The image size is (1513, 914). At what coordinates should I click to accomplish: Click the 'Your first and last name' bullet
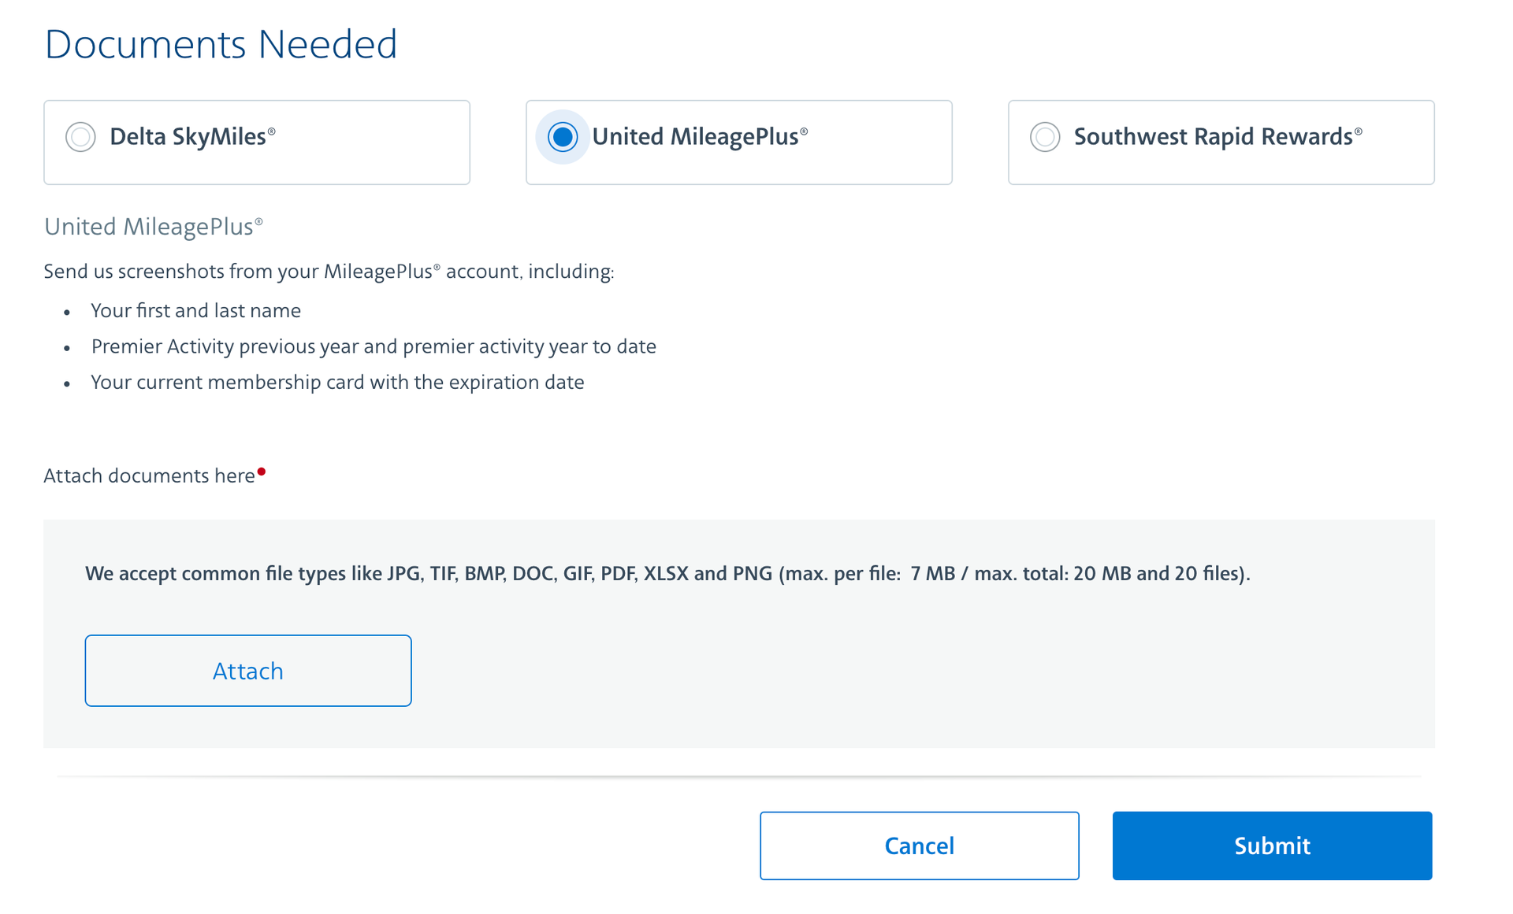(195, 311)
